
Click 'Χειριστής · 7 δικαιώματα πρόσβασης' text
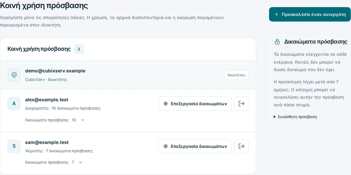(59, 151)
